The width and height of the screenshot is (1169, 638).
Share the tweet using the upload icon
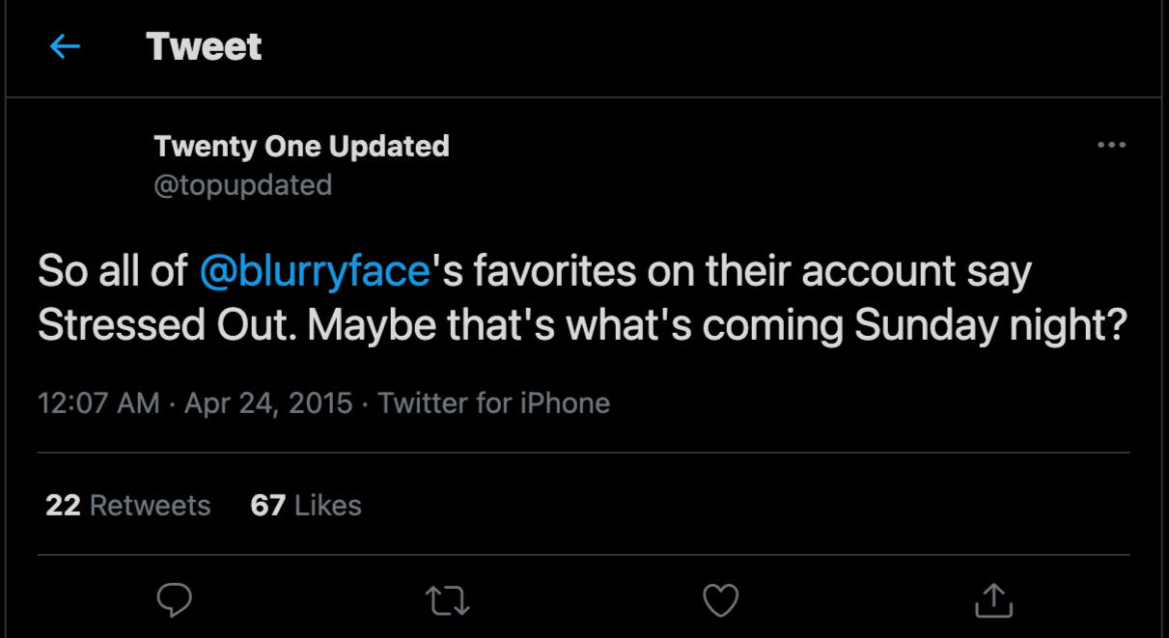993,600
